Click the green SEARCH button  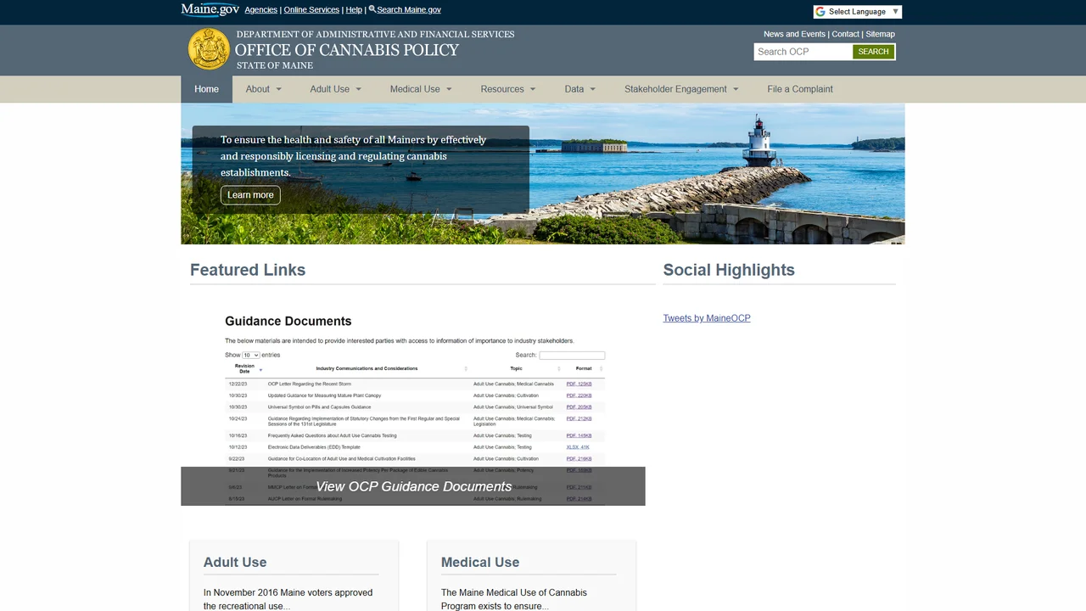coord(873,52)
